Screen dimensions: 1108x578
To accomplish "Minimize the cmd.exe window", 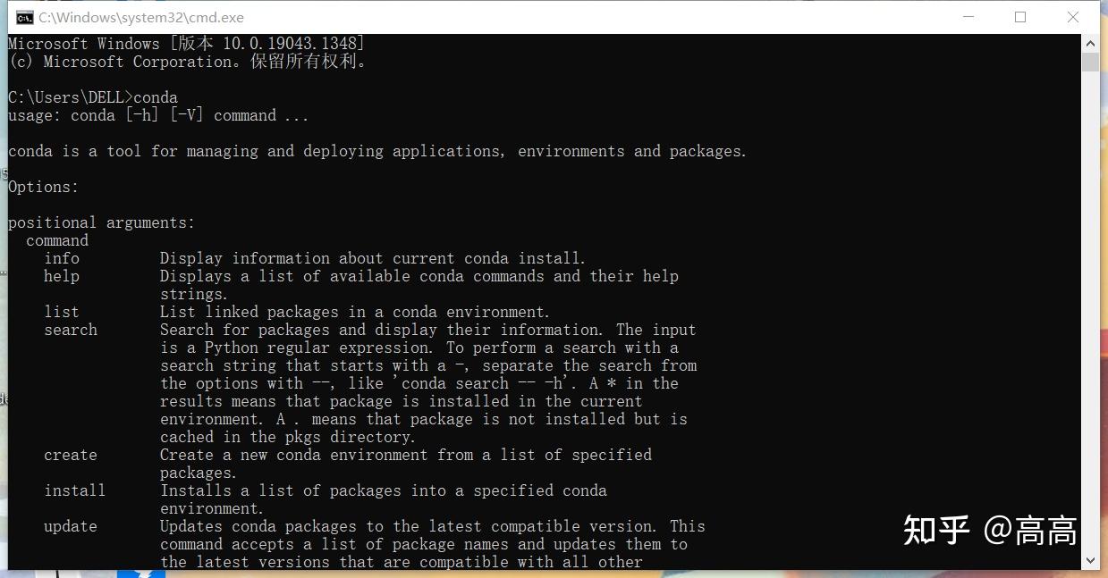I will 969,17.
